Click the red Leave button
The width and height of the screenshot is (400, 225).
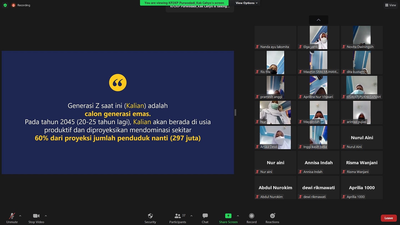tap(388, 218)
